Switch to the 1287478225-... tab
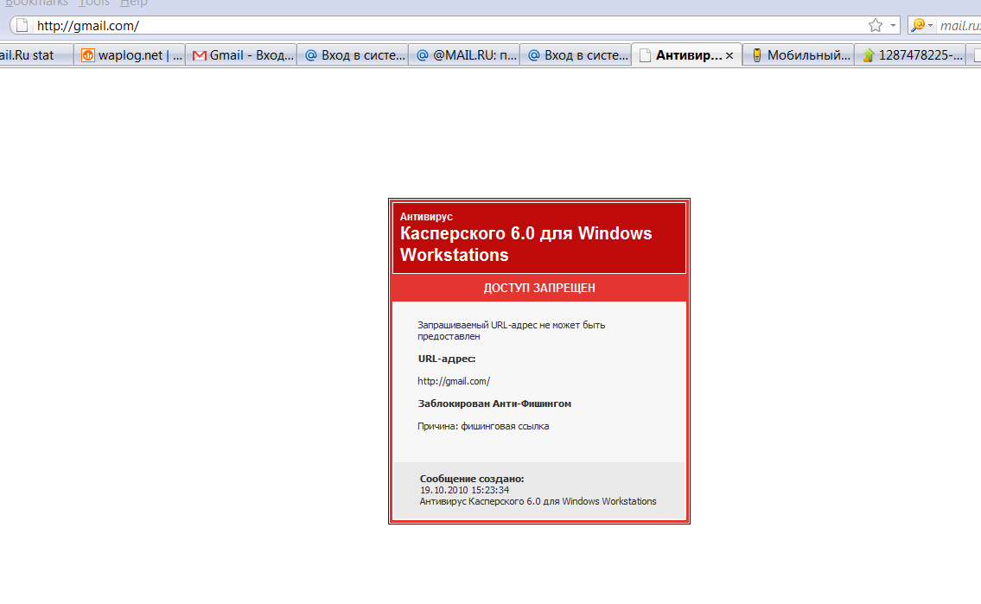 [910, 55]
